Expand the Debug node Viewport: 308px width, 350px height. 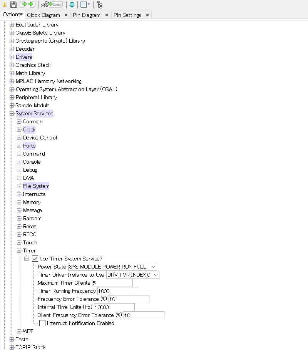coord(19,170)
